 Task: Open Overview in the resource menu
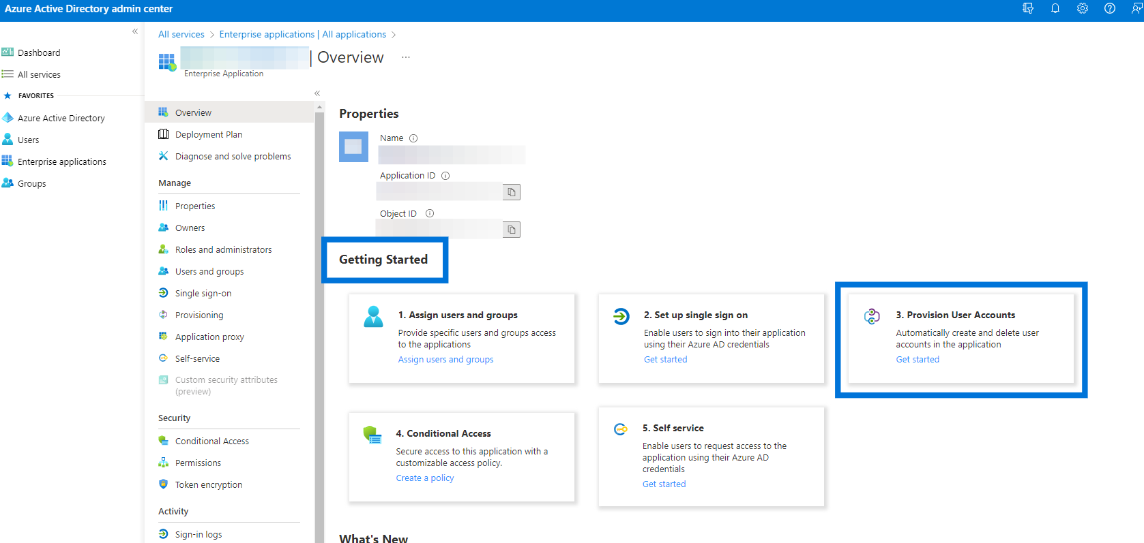[x=229, y=112]
